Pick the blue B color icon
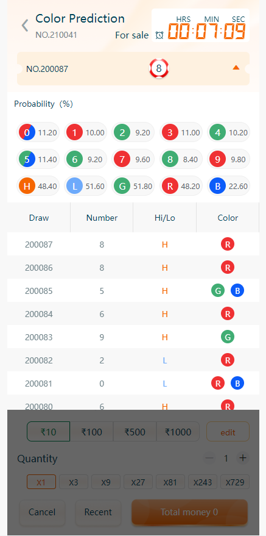Screen dimensions: 266x536 pyautogui.click(x=217, y=187)
